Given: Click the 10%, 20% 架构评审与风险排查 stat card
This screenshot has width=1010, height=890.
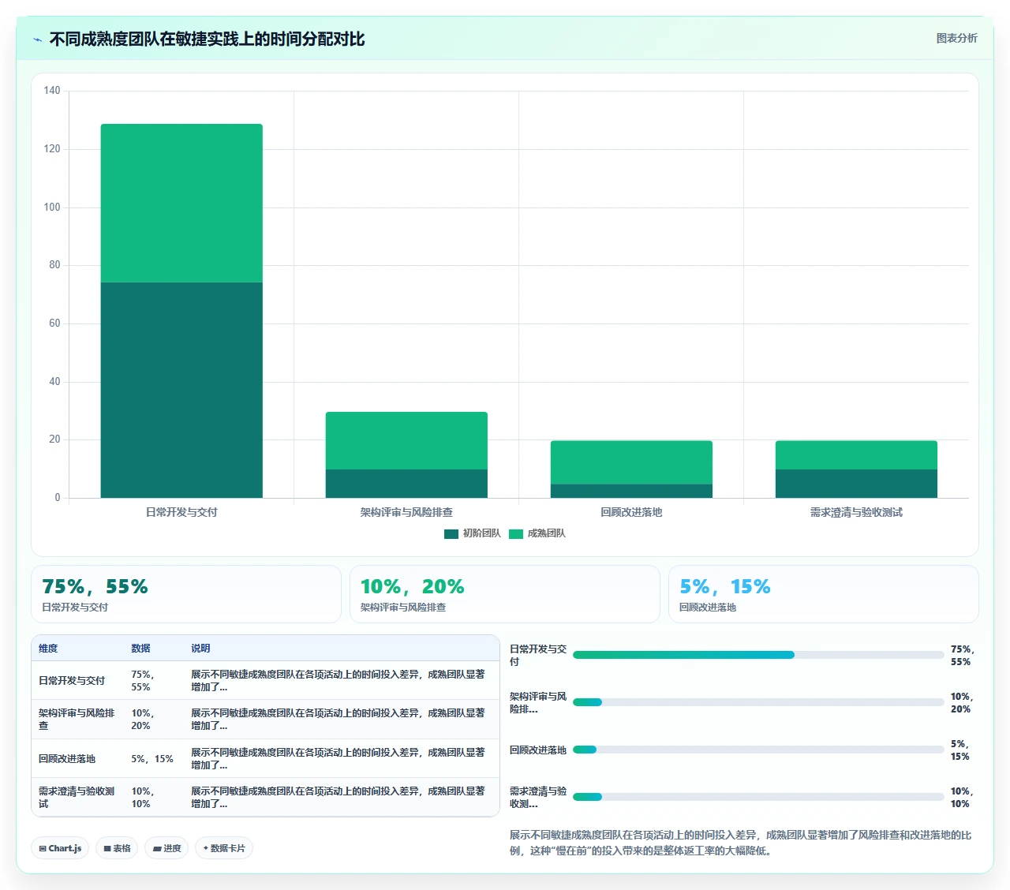Looking at the screenshot, I should pyautogui.click(x=505, y=594).
